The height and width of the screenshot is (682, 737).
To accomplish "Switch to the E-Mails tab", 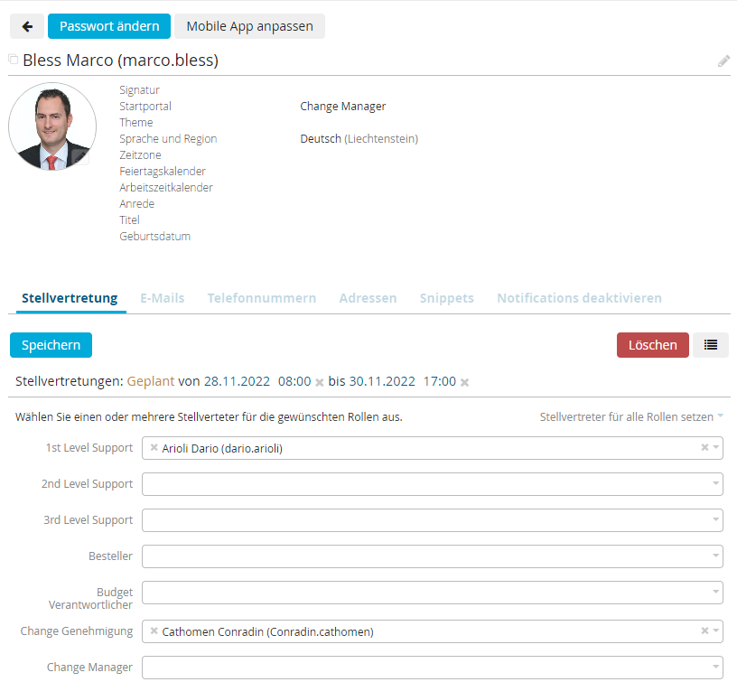I will [x=162, y=298].
